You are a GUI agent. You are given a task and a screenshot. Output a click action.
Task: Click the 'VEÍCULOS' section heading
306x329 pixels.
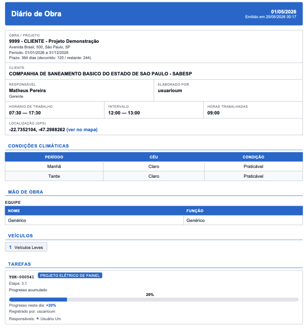point(20,235)
